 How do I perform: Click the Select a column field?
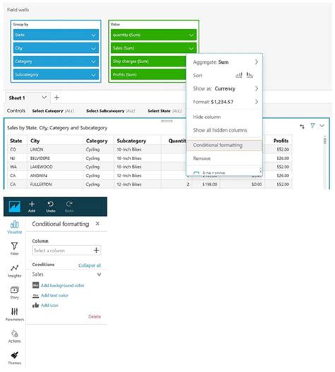tap(66, 250)
